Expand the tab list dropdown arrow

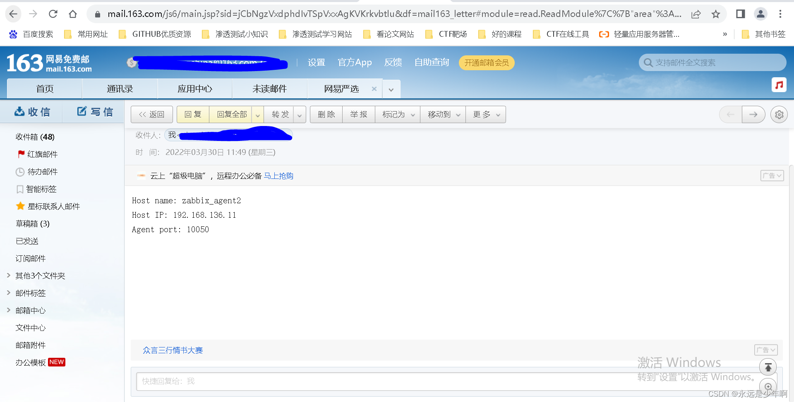click(391, 89)
